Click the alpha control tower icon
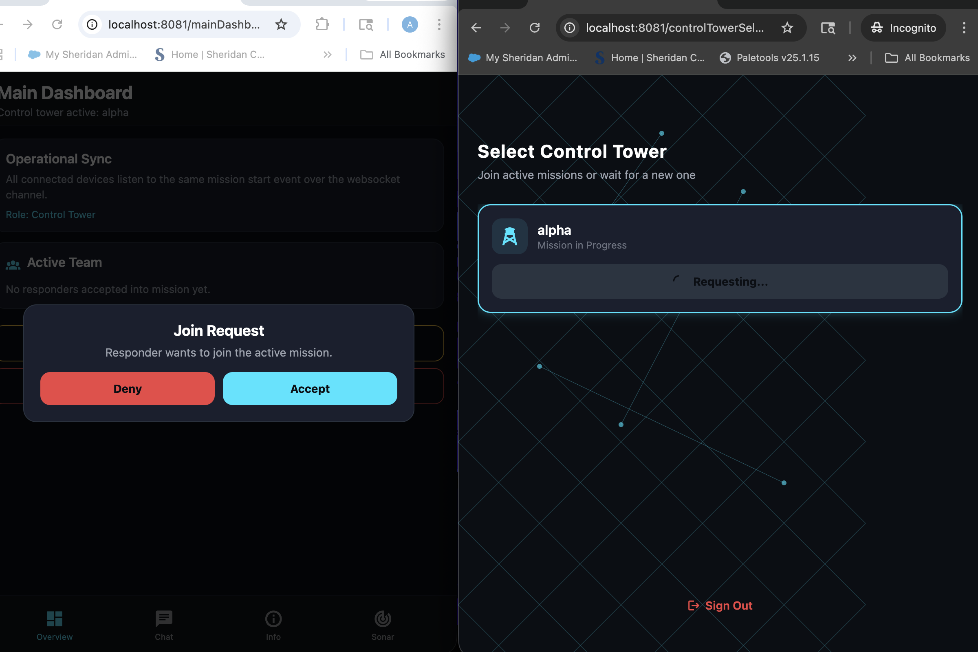 point(509,237)
